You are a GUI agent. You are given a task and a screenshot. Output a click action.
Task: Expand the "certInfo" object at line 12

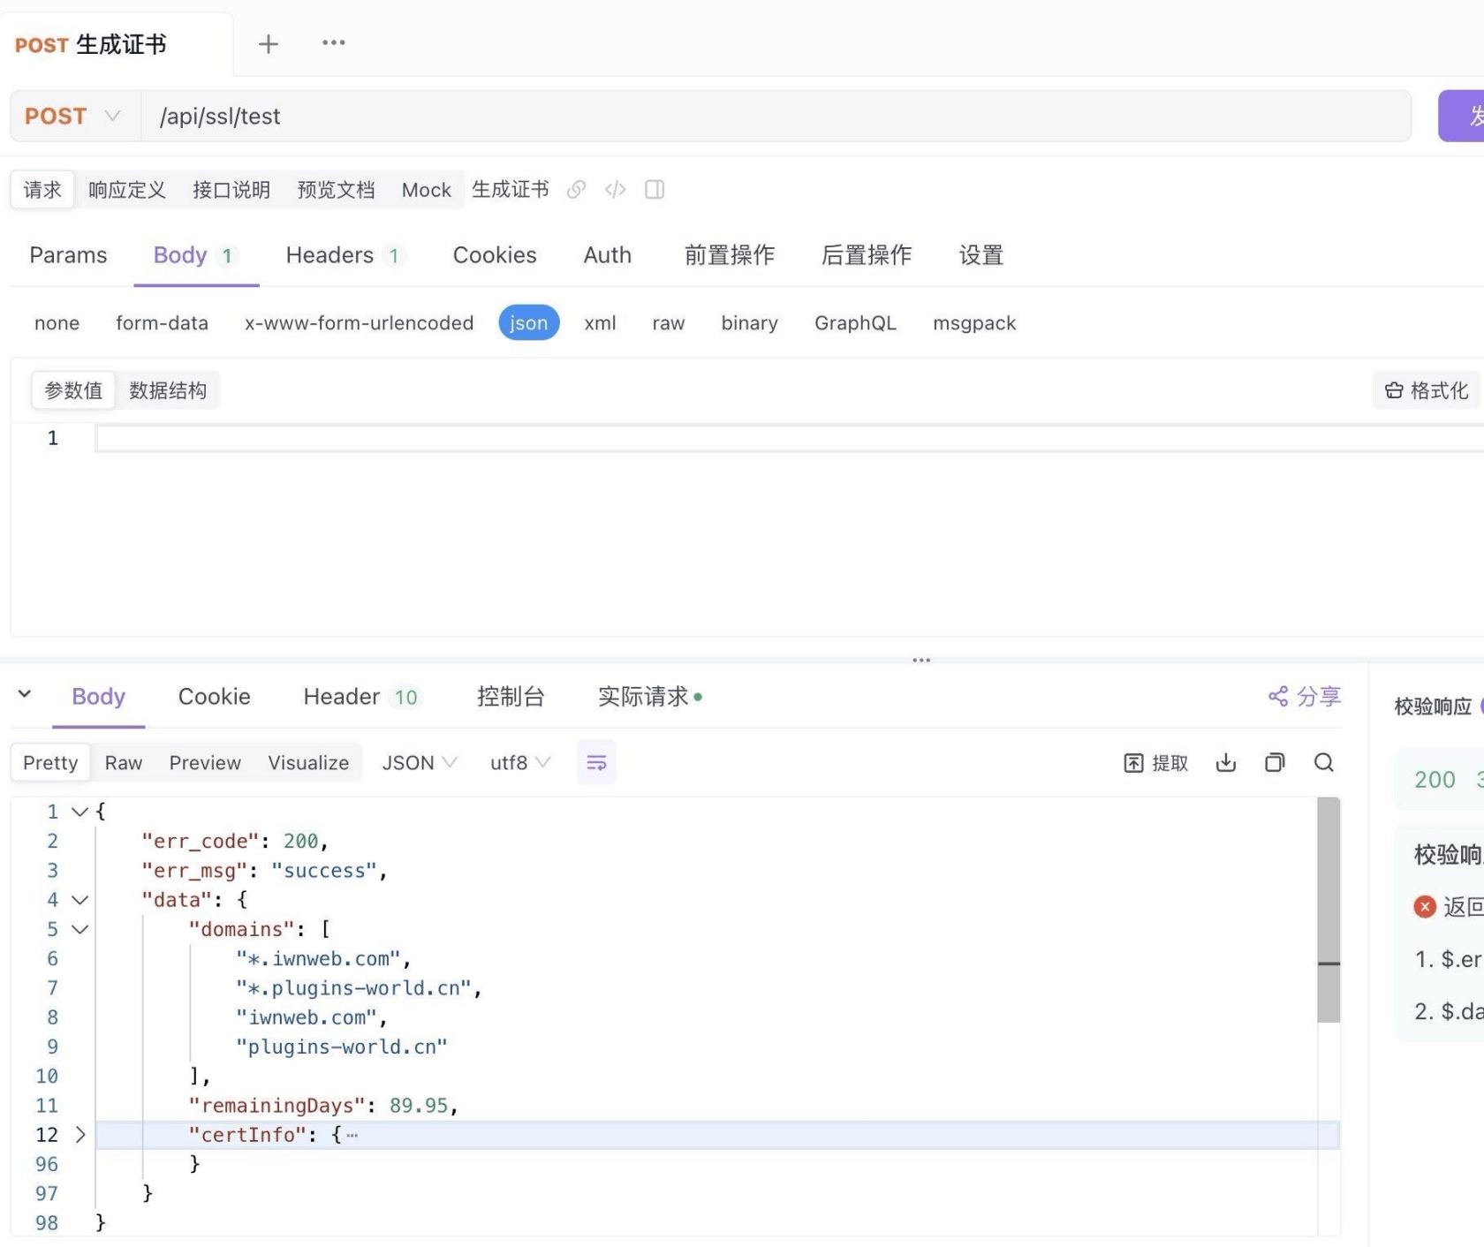(x=79, y=1135)
